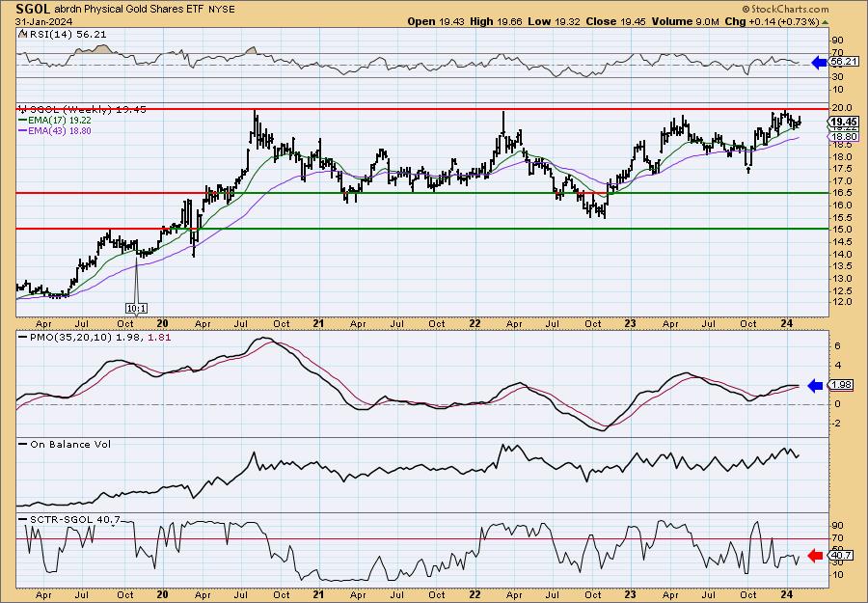Click the boxed 40.7 SCTR axis value

[x=841, y=556]
